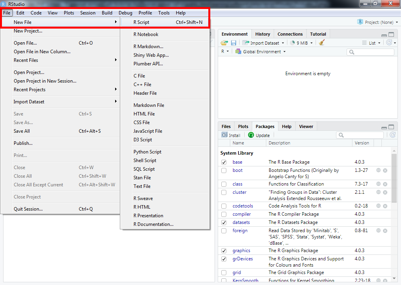401x285 pixels.
Task: Click the save workspace floppy disk icon
Action: [x=233, y=43]
